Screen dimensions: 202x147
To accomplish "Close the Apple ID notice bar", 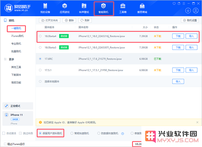I will pos(197,122).
